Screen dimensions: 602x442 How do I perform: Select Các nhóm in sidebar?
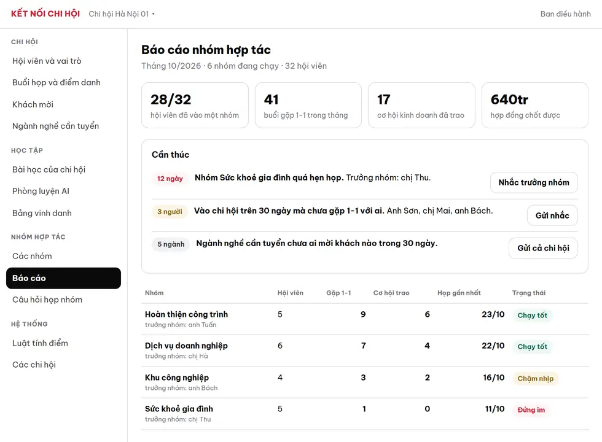tap(63, 256)
